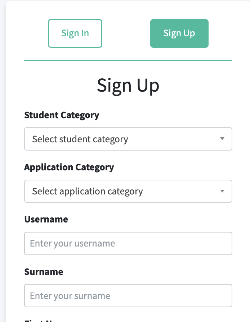Click the Student Category label
This screenshot has width=250, height=322.
point(61,115)
